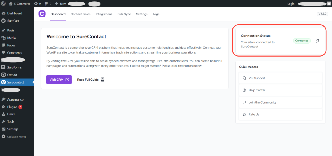Click the Visit CRM button
The height and width of the screenshot is (156, 332).
(x=59, y=80)
